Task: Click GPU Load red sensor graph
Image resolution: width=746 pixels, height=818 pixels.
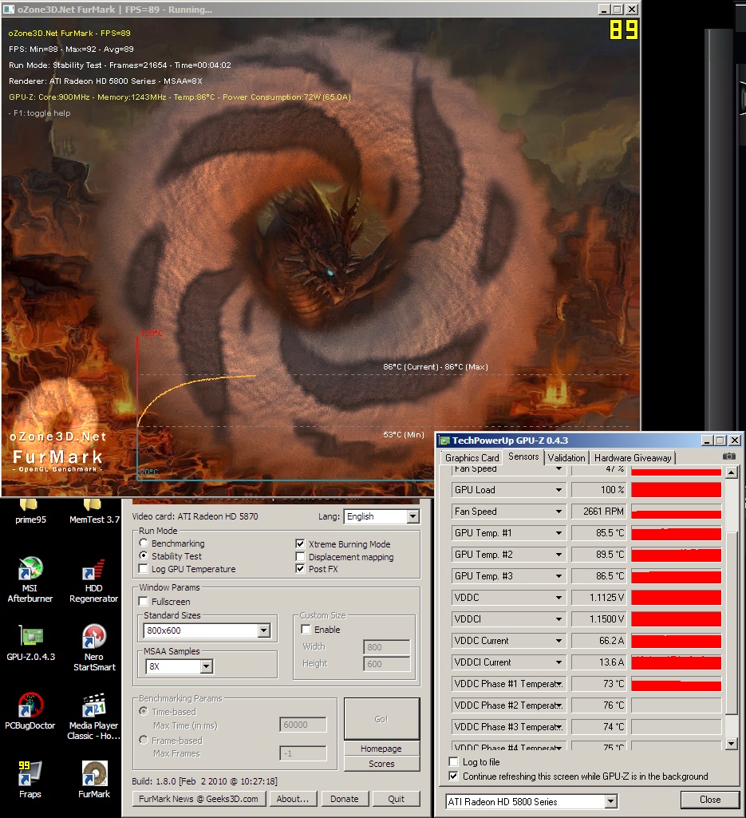Action: (x=676, y=490)
